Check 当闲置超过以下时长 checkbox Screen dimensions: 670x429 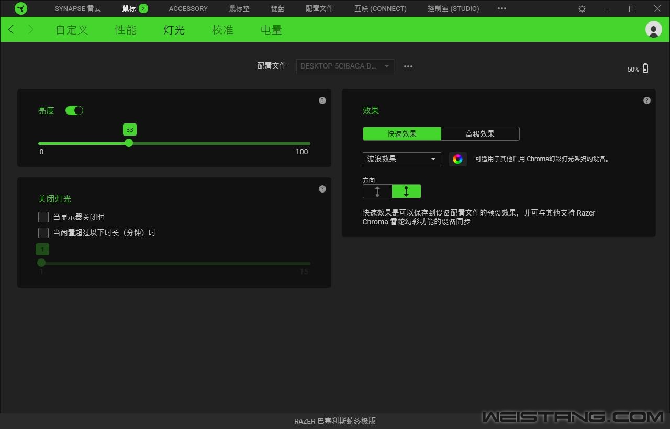[43, 233]
